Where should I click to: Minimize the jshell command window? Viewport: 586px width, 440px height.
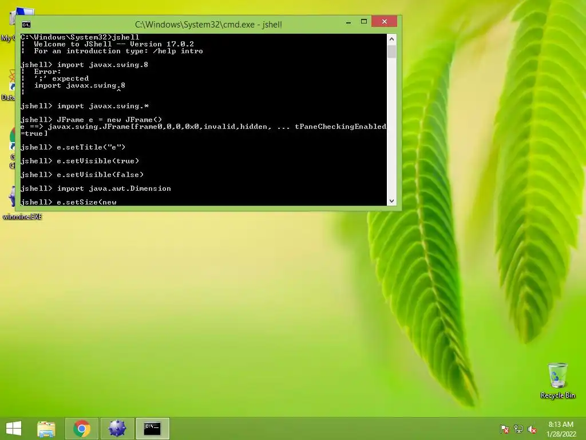[349, 22]
